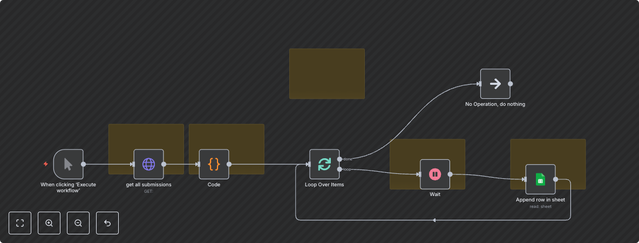Viewport: 639px width, 243px height.
Task: Select the No Operation arrow node
Action: pyautogui.click(x=495, y=84)
